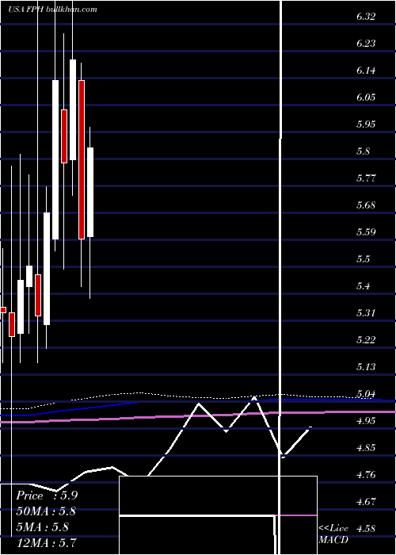Click the 4.67 price axis label
Image resolution: width=396 pixels, height=555 pixels.
click(366, 501)
